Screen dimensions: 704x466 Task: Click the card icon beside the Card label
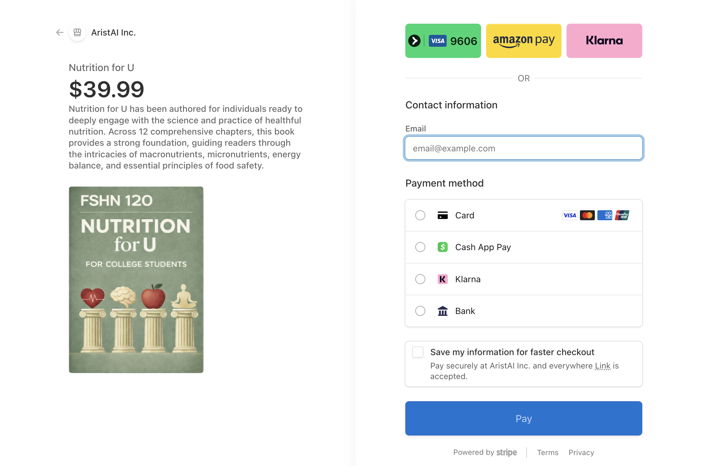point(442,215)
